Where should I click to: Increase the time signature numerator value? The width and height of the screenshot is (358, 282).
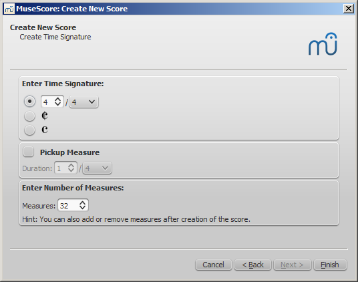57,99
